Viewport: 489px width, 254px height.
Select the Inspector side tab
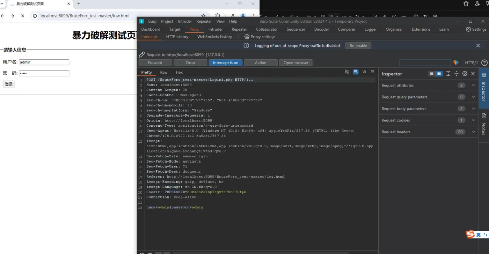pyautogui.click(x=484, y=88)
